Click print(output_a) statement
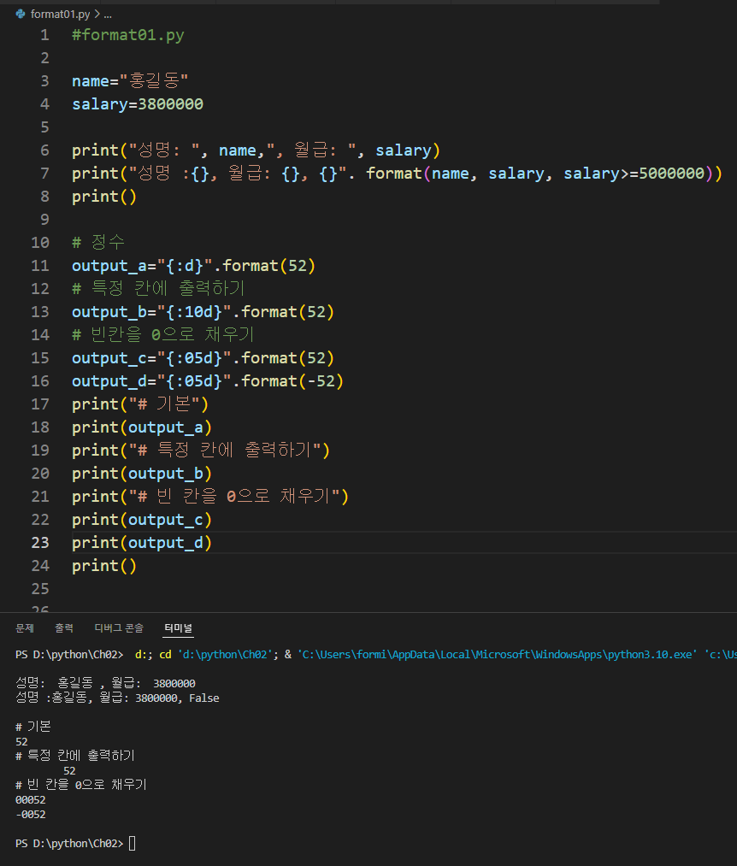 142,427
